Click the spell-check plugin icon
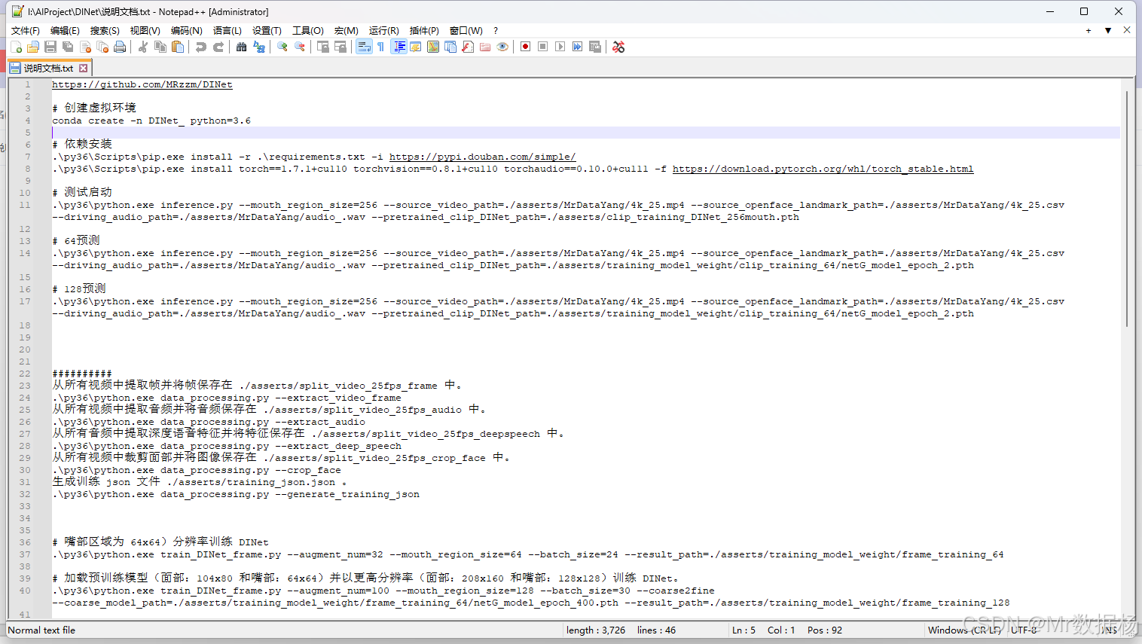1142x644 pixels. point(618,47)
